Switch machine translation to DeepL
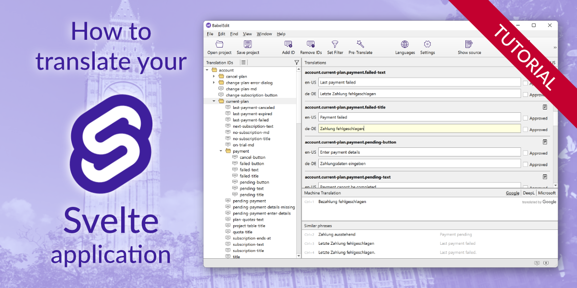Viewport: 577px width, 288px height. pos(528,193)
